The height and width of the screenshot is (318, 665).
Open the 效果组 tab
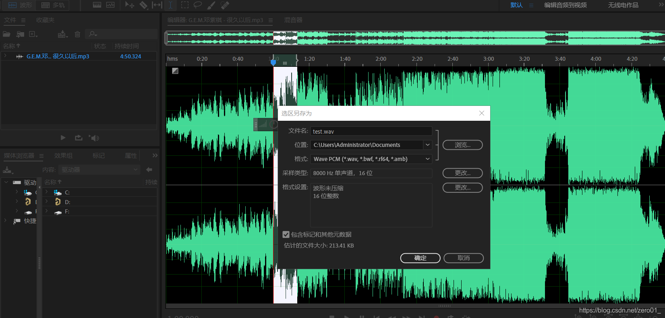pos(63,156)
